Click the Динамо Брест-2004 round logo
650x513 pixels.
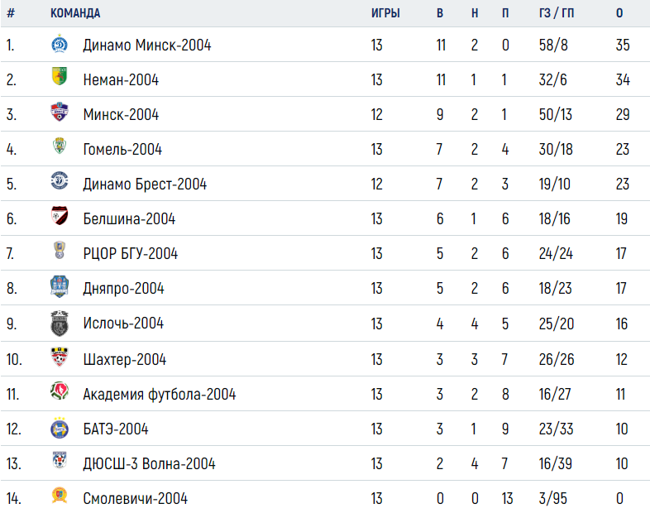[60, 180]
